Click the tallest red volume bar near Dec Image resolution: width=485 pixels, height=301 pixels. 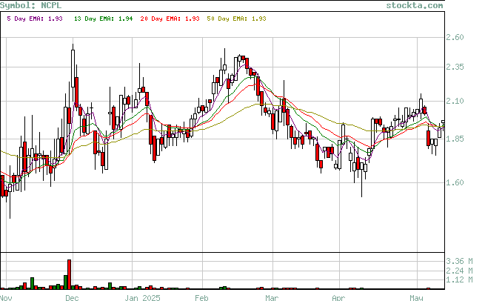point(70,274)
